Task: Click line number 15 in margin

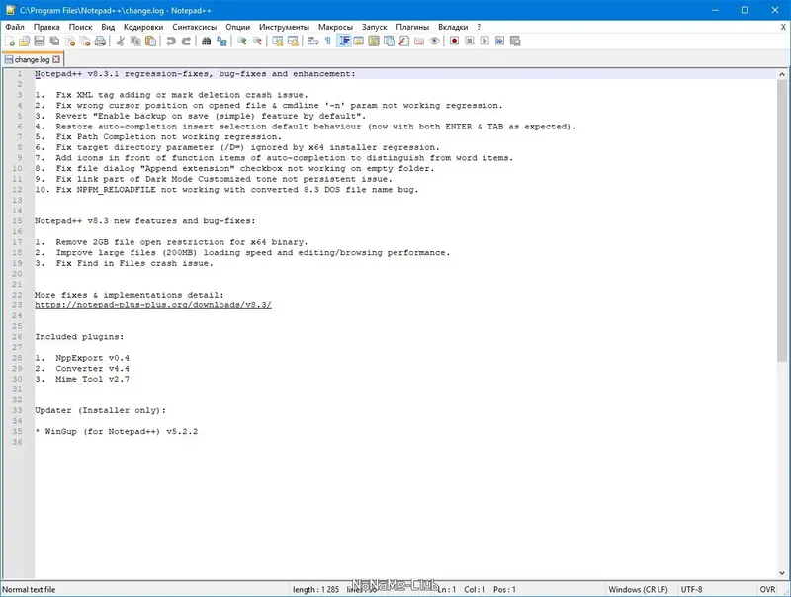Action: click(x=17, y=220)
